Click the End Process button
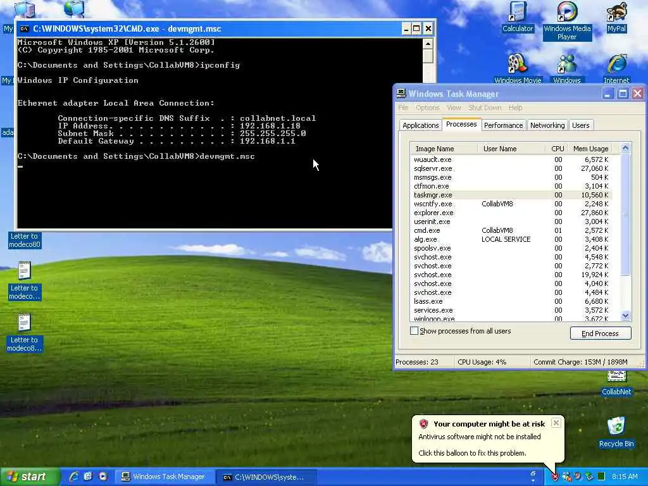 point(600,333)
